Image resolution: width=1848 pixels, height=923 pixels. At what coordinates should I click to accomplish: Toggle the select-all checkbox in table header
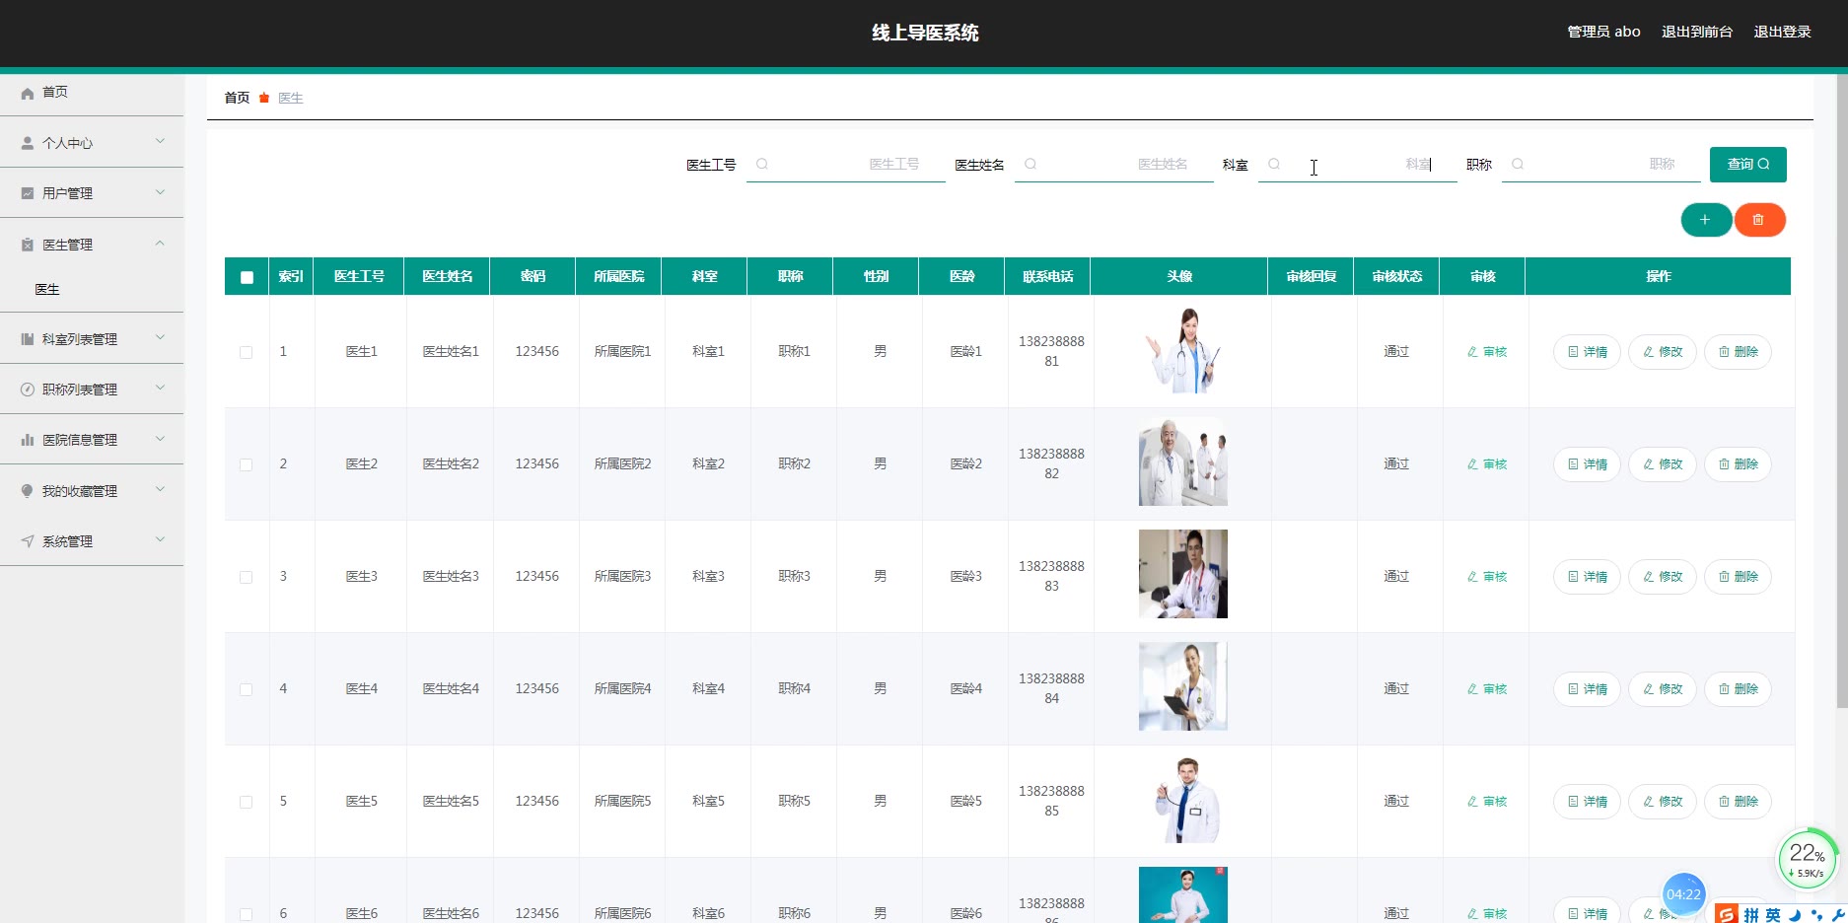coord(247,277)
